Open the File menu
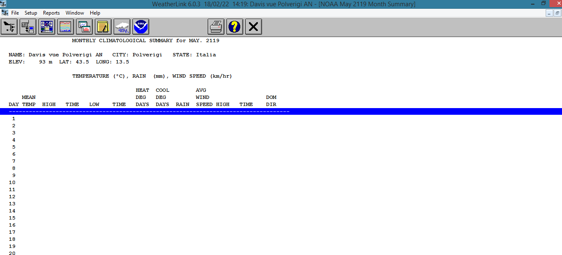 point(15,13)
